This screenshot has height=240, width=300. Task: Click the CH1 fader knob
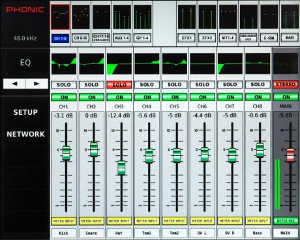click(66, 153)
